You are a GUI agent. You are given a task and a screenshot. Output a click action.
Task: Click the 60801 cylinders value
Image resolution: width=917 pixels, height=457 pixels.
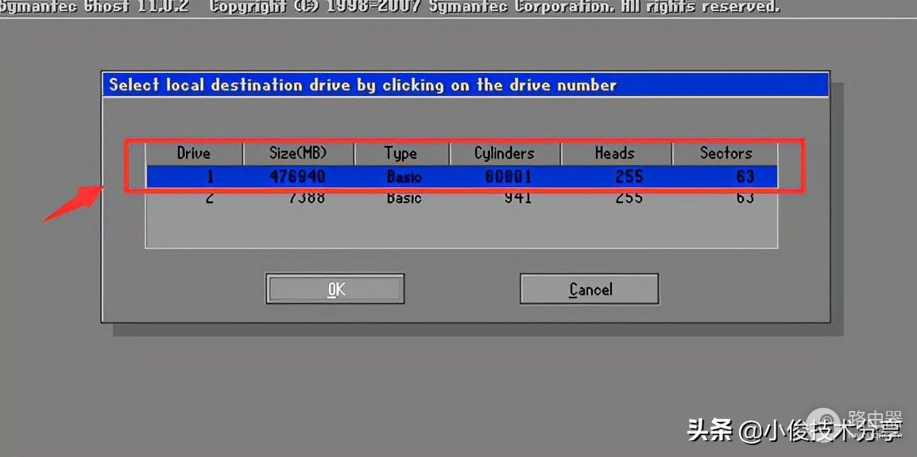(x=509, y=176)
